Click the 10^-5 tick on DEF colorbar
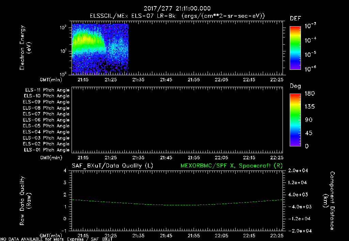Screen dimensions: 349x241 click(310, 54)
